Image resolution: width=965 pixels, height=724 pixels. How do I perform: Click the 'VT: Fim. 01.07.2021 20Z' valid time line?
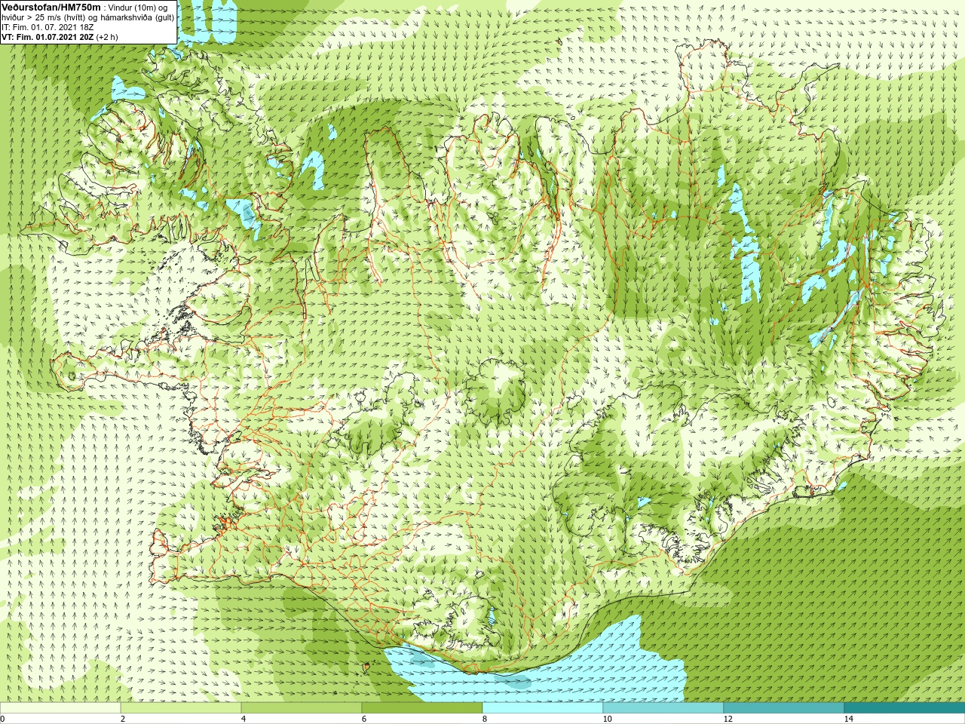click(47, 36)
